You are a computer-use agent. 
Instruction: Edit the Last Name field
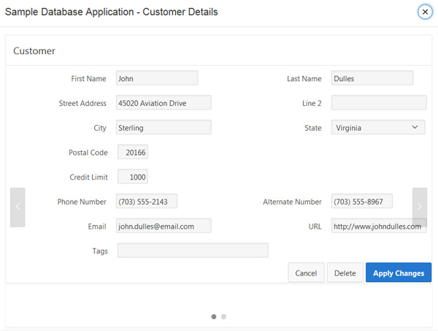point(372,78)
